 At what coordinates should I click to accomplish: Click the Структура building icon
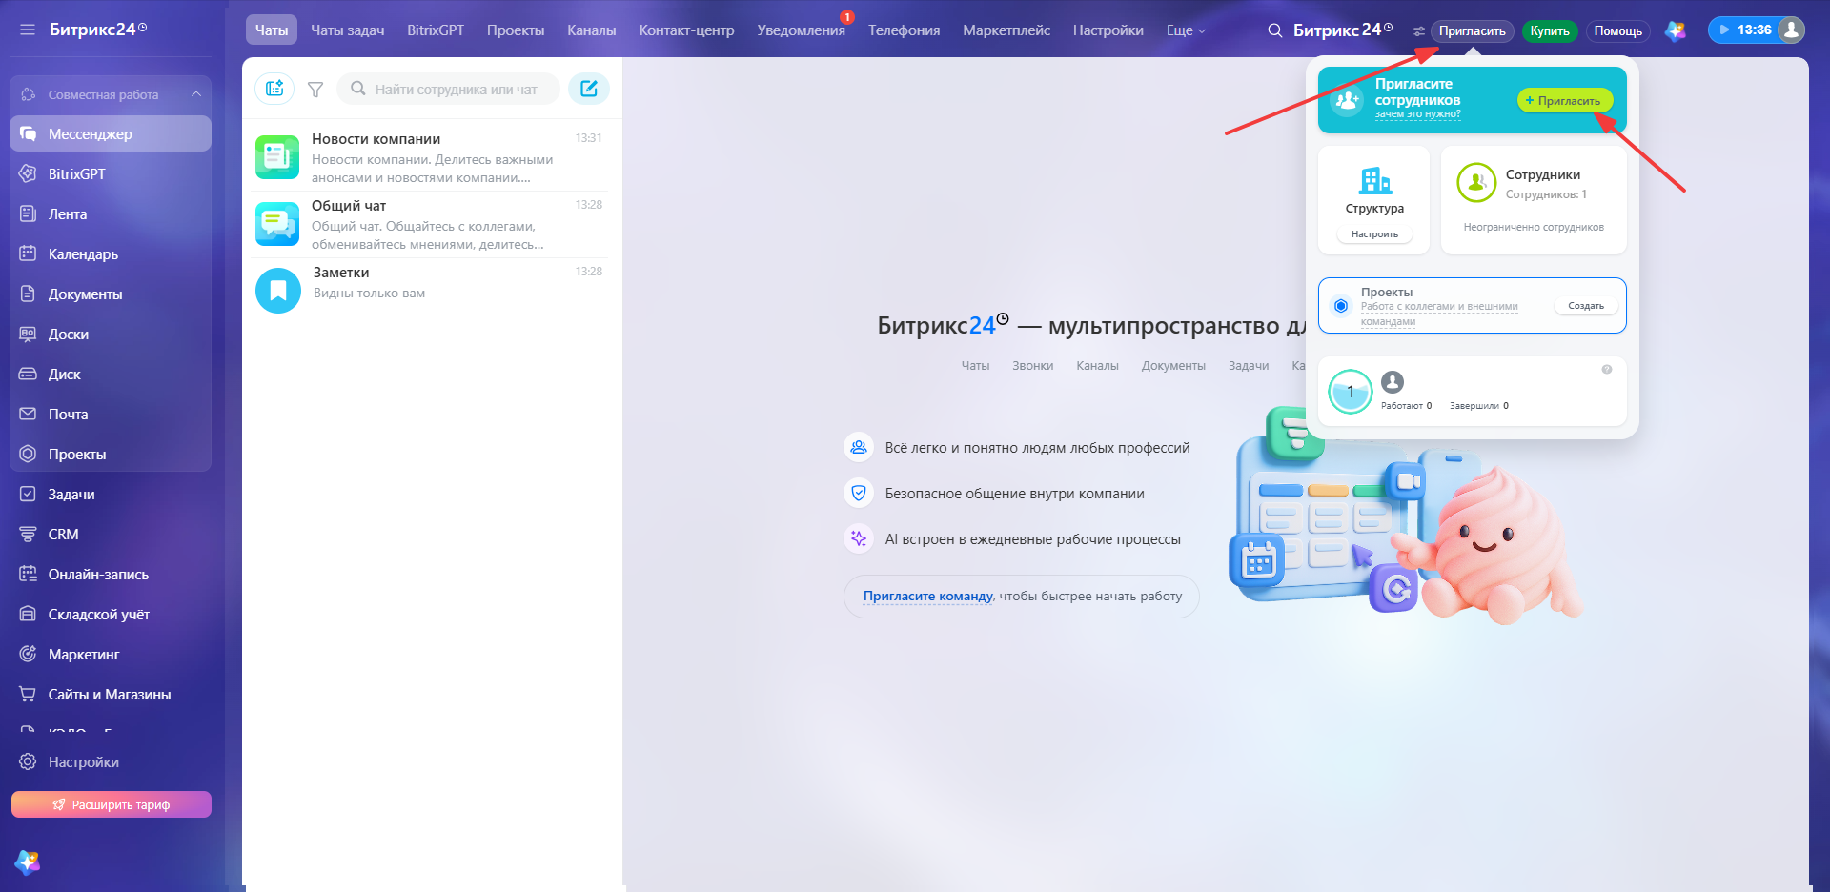1374,180
